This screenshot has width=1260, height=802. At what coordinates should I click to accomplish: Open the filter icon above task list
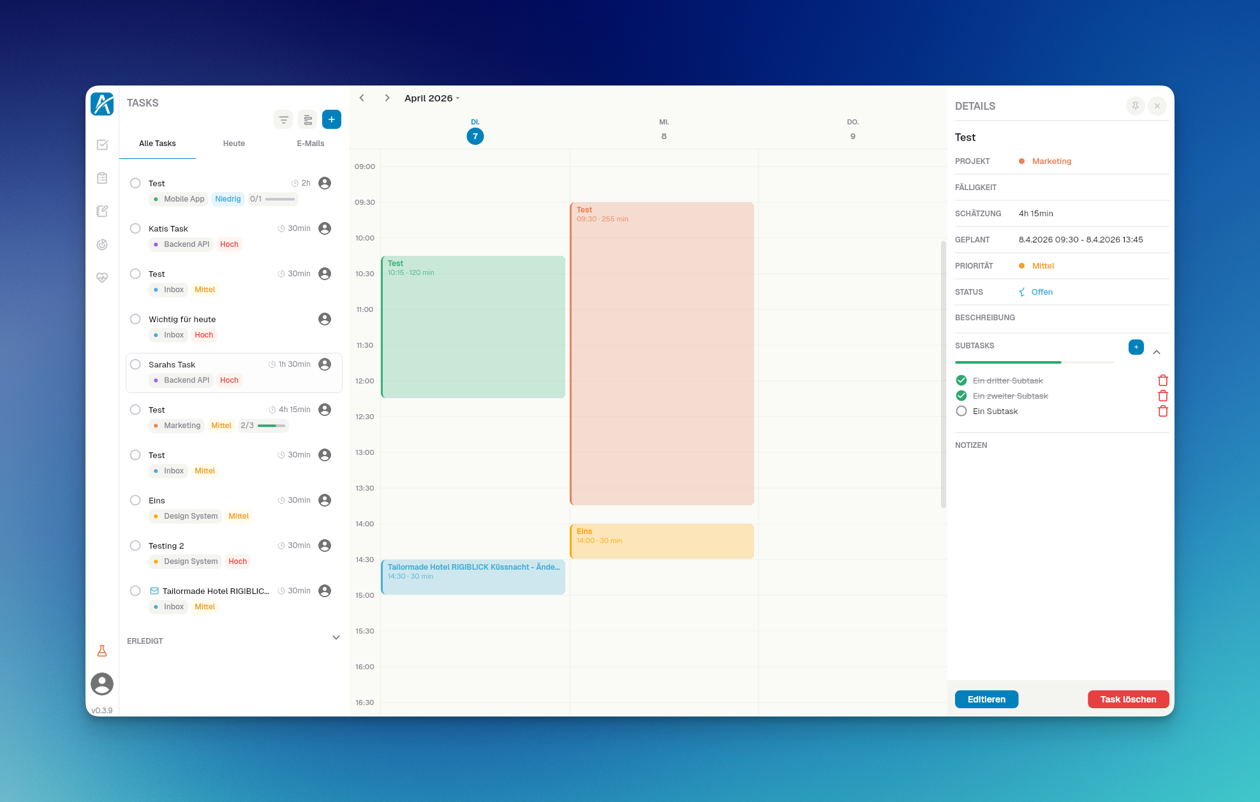tap(283, 119)
